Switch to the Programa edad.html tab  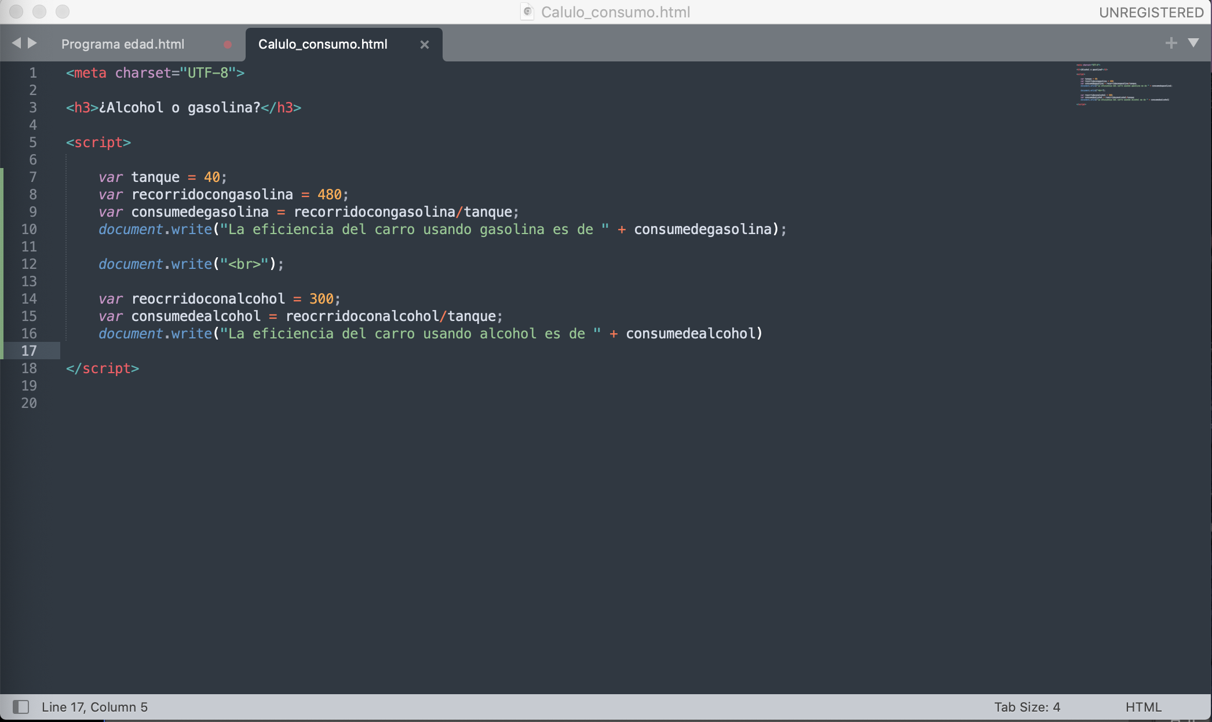point(123,44)
